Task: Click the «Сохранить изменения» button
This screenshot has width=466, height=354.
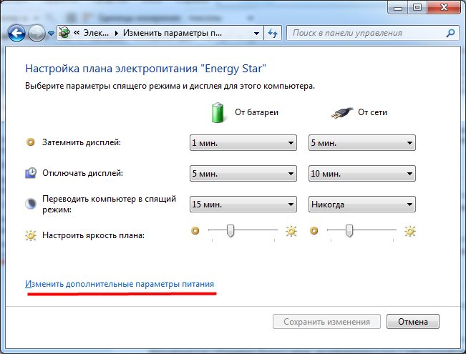Action: pyautogui.click(x=326, y=322)
